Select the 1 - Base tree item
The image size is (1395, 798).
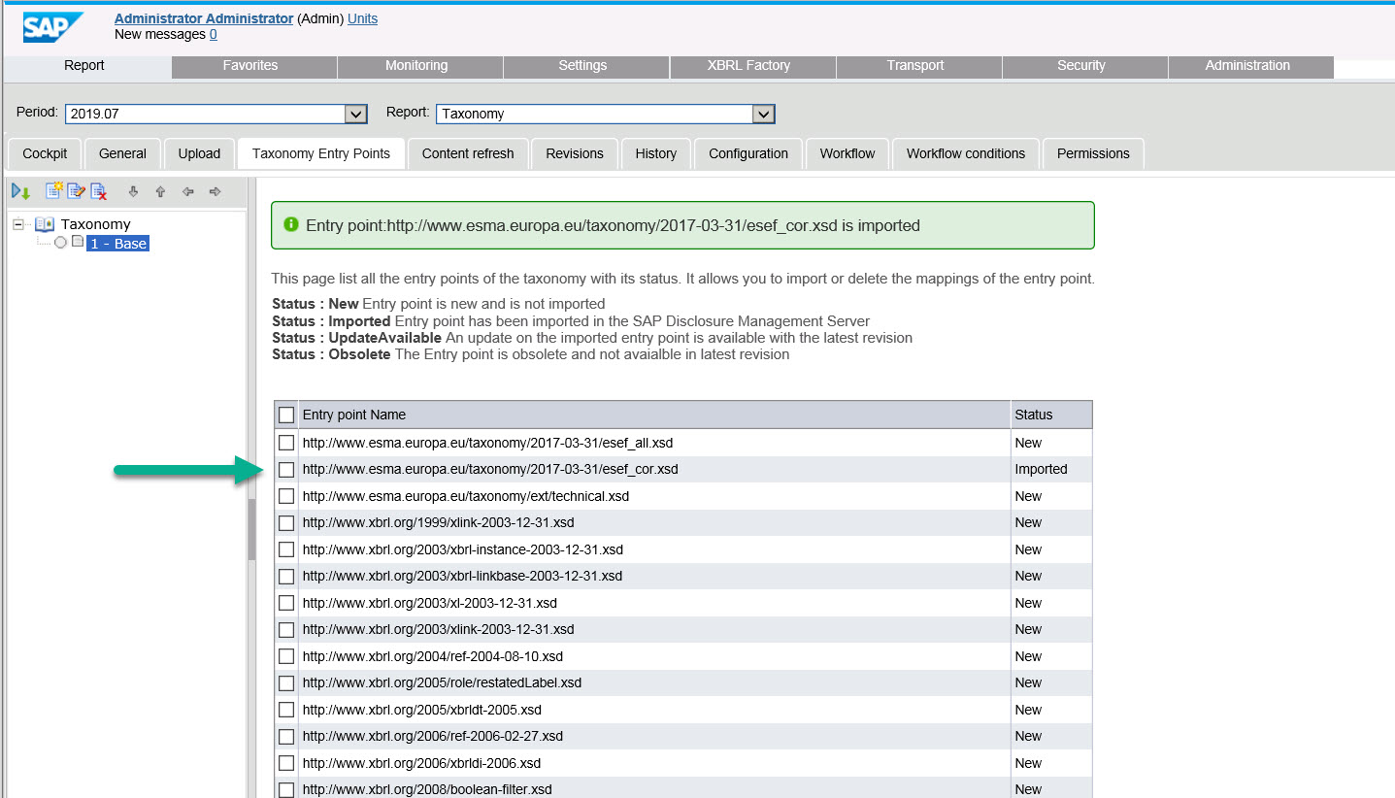tap(117, 243)
